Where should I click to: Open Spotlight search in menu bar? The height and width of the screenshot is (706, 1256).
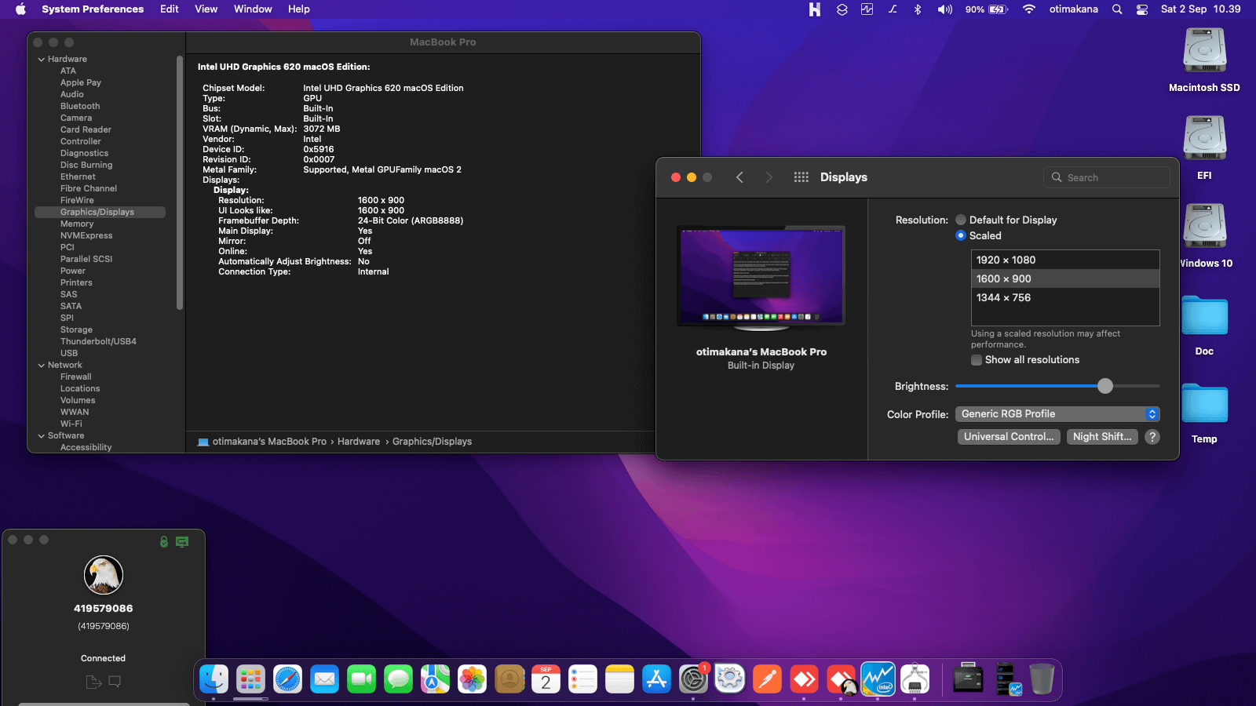(x=1116, y=9)
